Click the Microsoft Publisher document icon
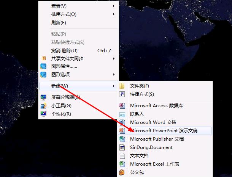Viewport: 232px width, 177px height. pyautogui.click(x=122, y=139)
